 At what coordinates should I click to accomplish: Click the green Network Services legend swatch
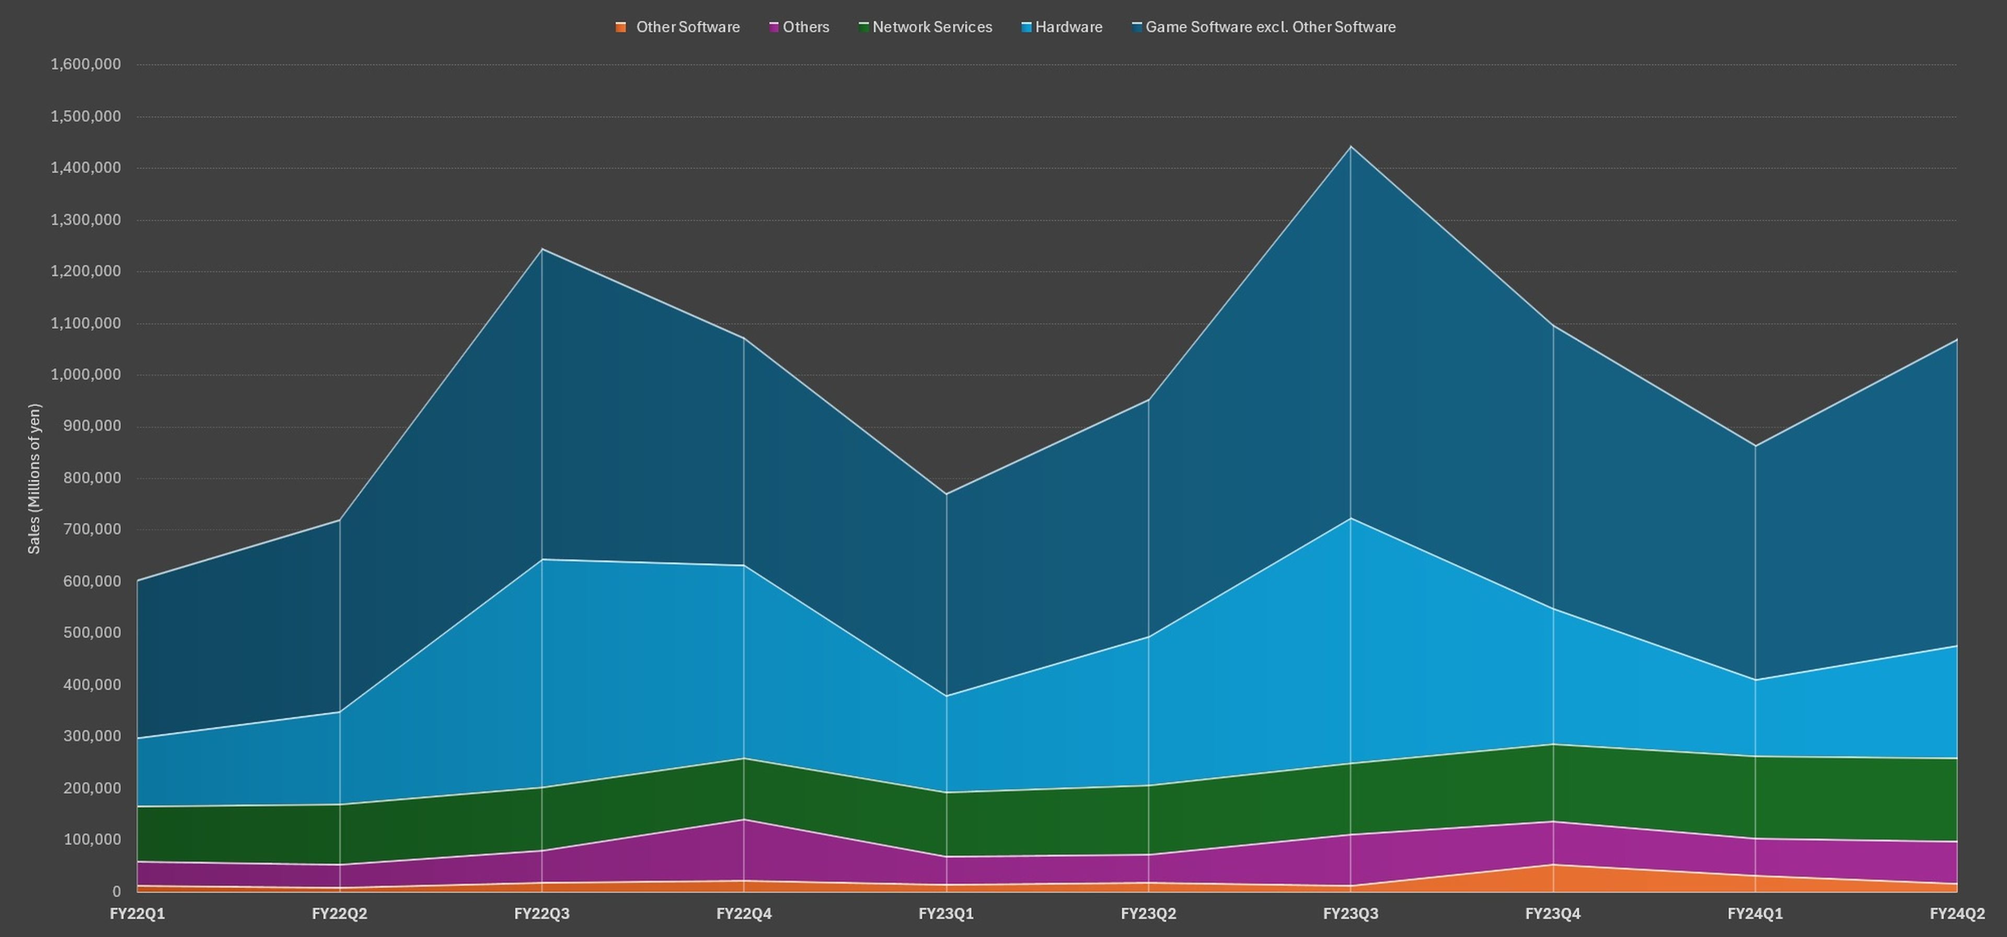863,27
